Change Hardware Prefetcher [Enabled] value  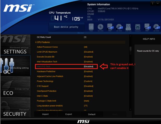(88, 71)
